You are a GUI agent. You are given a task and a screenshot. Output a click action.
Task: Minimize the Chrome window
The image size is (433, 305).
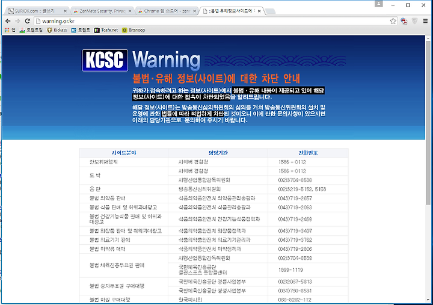click(393, 5)
